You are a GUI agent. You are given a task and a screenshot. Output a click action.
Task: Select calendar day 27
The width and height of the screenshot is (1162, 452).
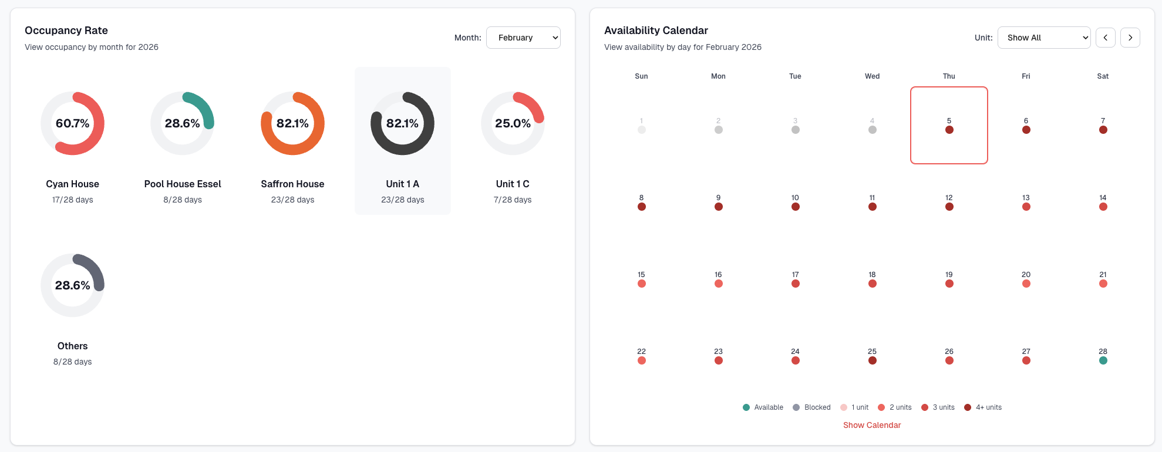coord(1026,356)
